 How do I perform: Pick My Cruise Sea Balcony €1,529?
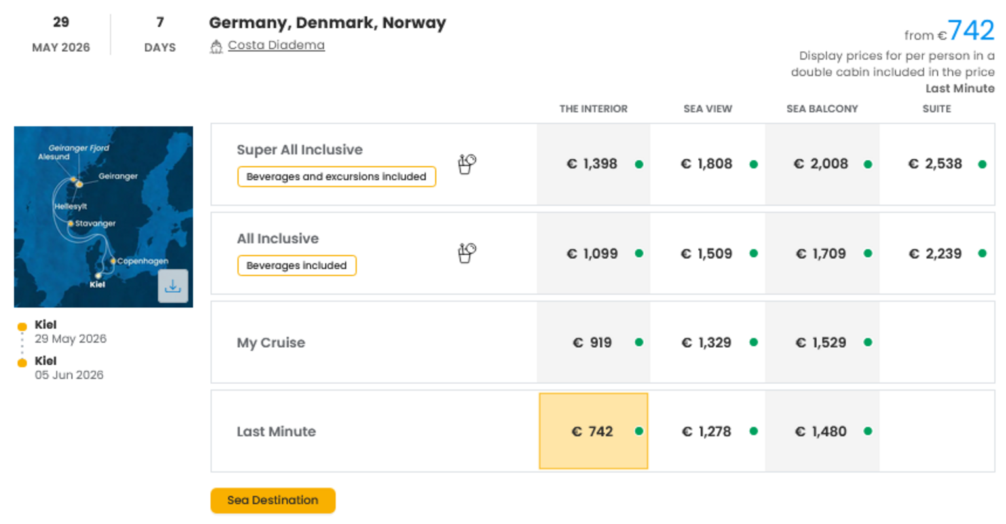tap(821, 343)
